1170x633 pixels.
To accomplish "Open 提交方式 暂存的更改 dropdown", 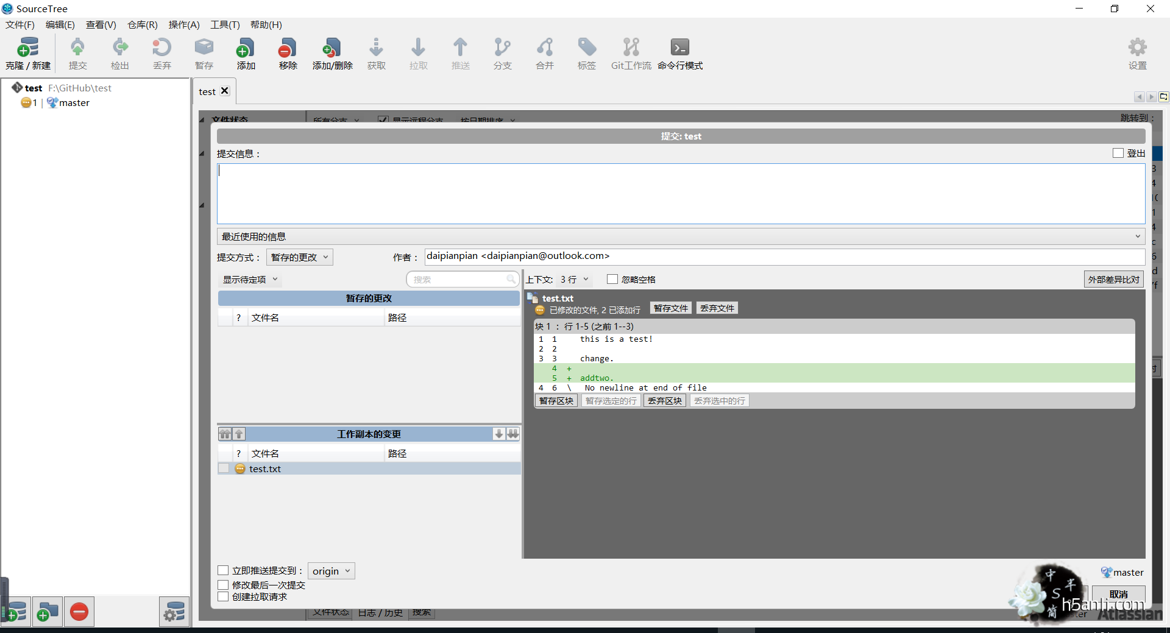I will coord(299,257).
